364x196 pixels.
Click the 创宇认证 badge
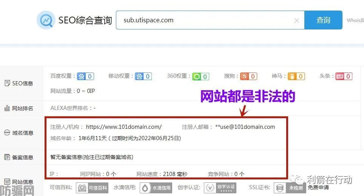(x=220, y=188)
